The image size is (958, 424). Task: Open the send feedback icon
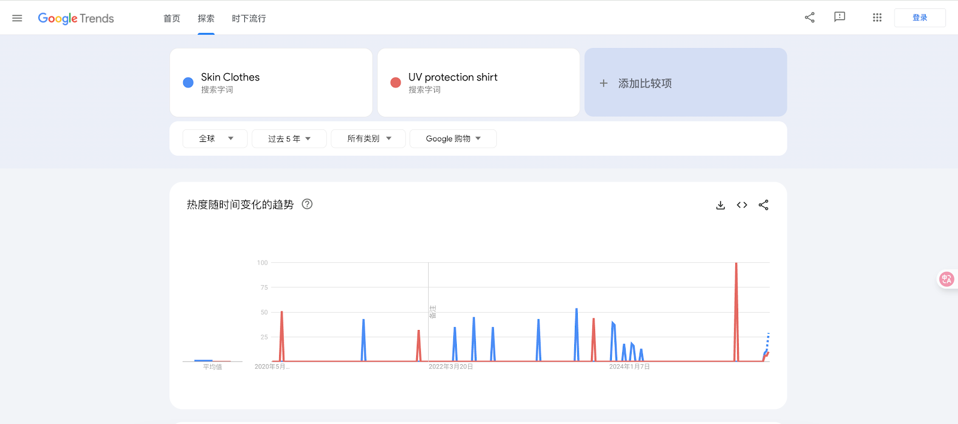(839, 17)
